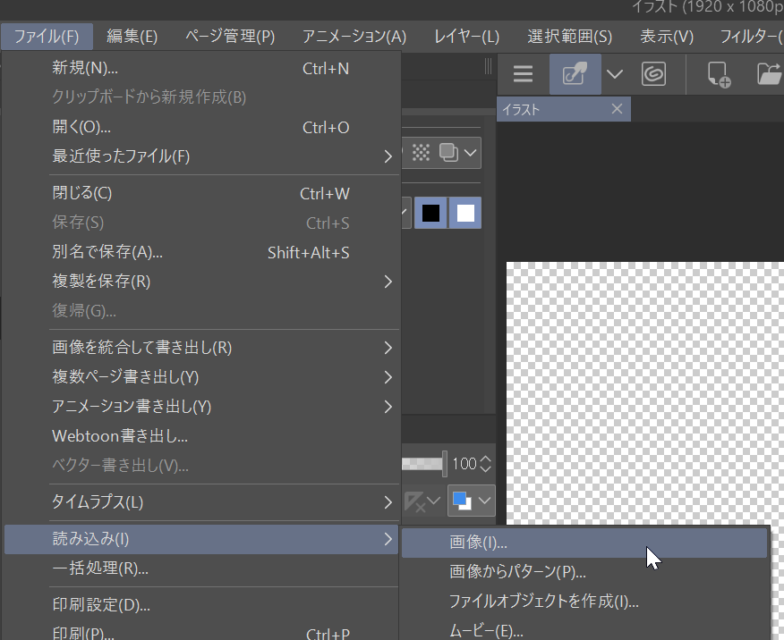Click the highlighted CLIP STUDIO PAINT switch icon
Image resolution: width=784 pixels, height=640 pixels.
pyautogui.click(x=574, y=74)
